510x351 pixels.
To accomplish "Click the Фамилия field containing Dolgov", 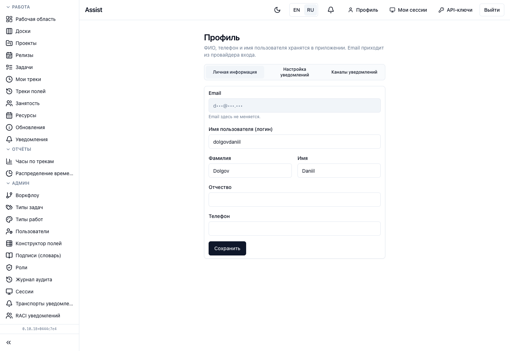I will pyautogui.click(x=250, y=171).
